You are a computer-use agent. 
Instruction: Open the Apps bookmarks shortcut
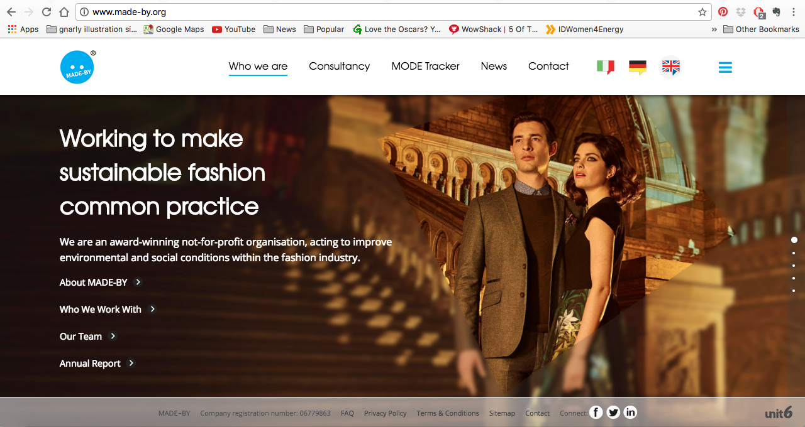(23, 29)
